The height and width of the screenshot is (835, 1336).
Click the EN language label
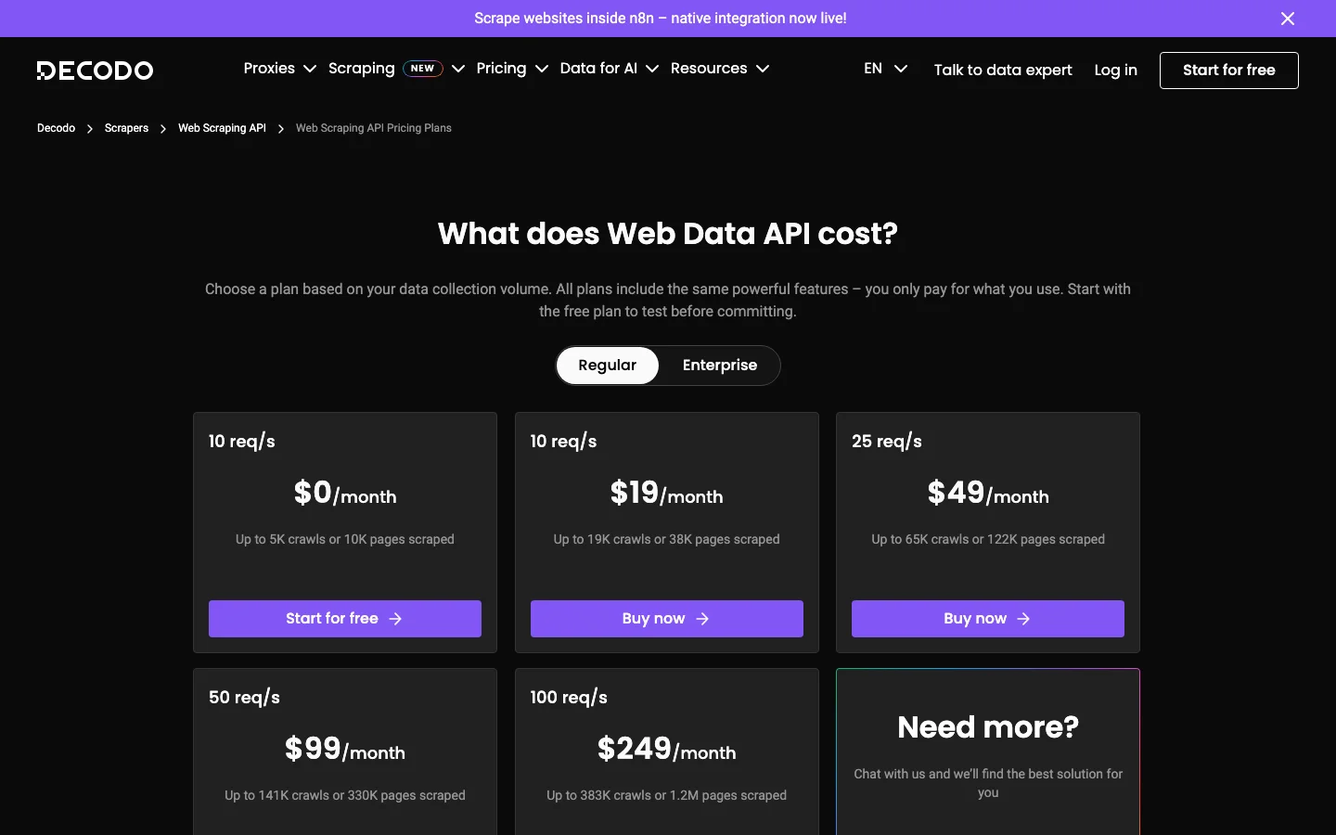tap(873, 69)
